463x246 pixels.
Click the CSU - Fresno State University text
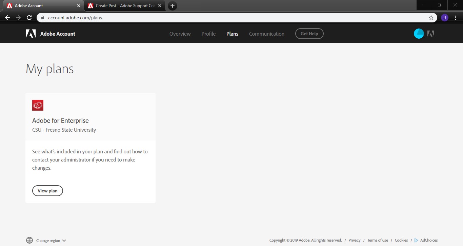[64, 130]
